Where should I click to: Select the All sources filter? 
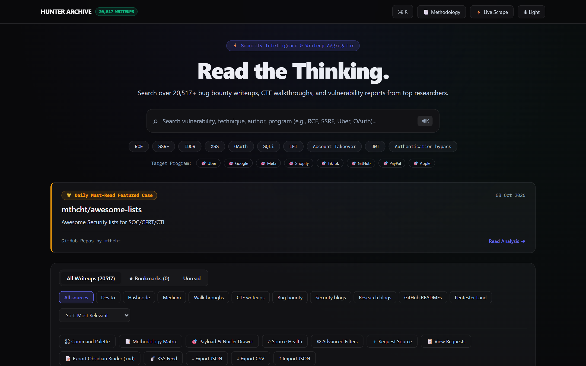point(76,297)
